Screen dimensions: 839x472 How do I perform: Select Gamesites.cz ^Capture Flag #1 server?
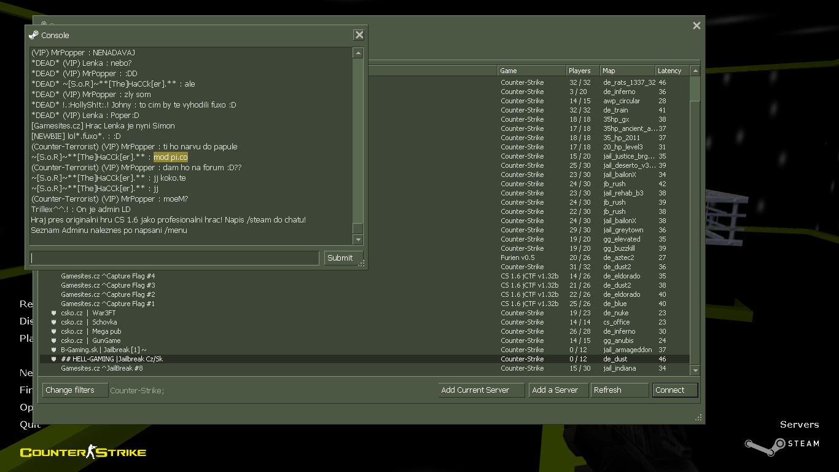[x=365, y=304]
